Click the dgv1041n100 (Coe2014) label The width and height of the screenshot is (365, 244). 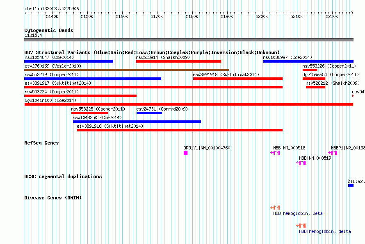[50, 100]
